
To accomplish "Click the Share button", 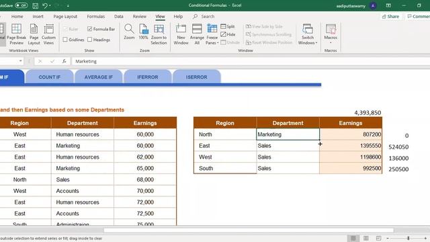I will 391,16.
